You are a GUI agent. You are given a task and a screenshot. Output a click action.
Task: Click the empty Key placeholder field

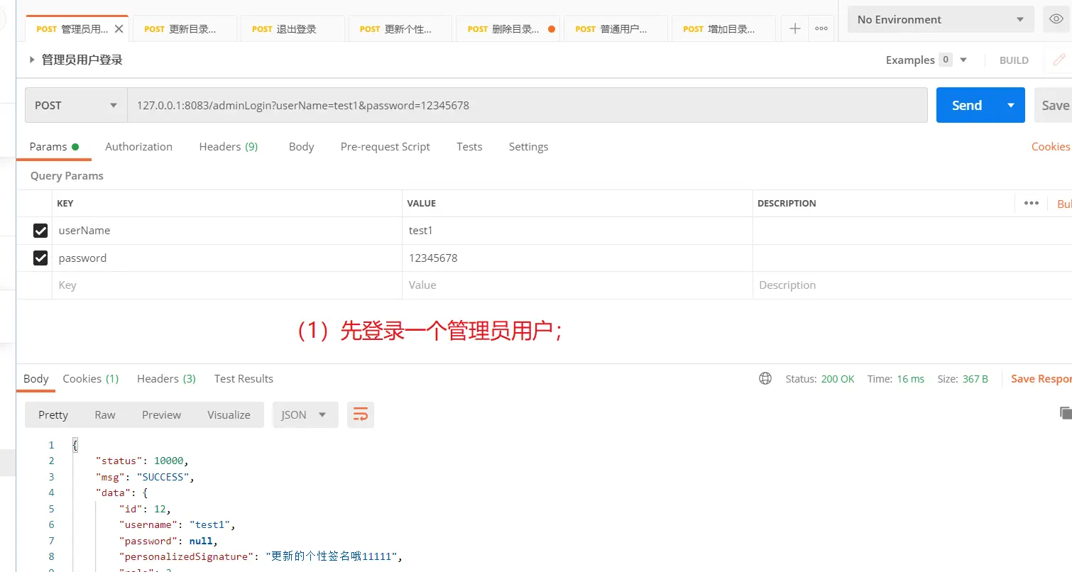[x=227, y=285]
